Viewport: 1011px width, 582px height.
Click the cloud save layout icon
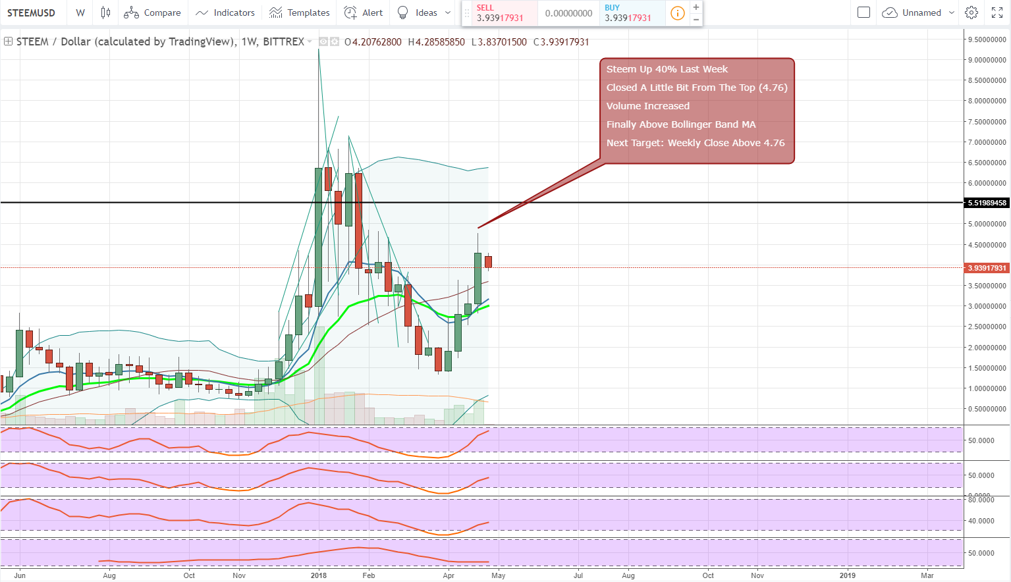(x=890, y=13)
